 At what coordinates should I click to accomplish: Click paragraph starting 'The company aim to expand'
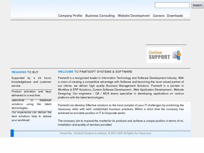pos(121,123)
